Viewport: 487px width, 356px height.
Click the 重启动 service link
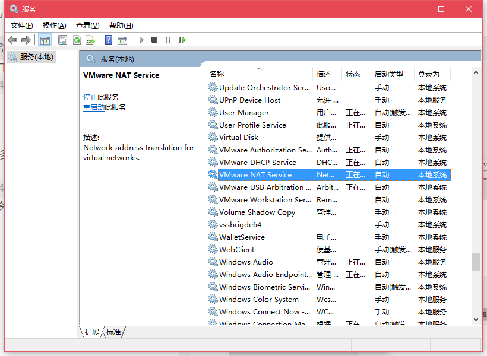tap(94, 107)
